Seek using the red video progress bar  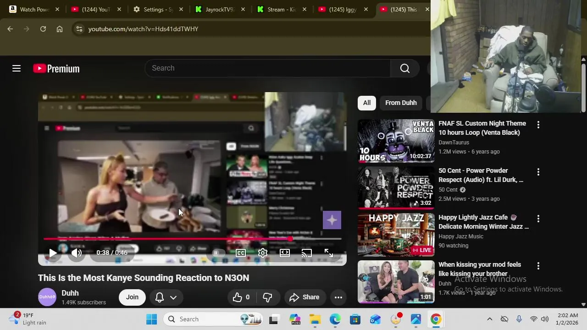click(x=193, y=239)
